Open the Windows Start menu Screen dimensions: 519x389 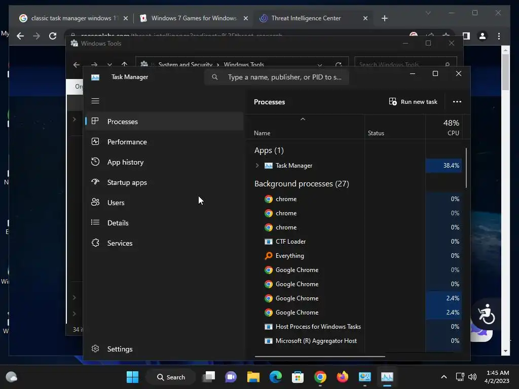point(132,377)
